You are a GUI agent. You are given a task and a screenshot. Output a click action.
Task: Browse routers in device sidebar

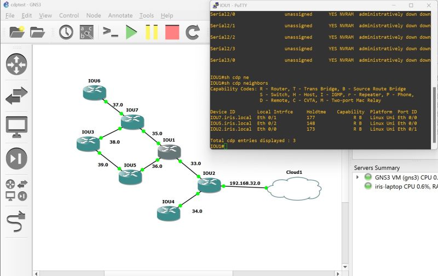tap(16, 64)
